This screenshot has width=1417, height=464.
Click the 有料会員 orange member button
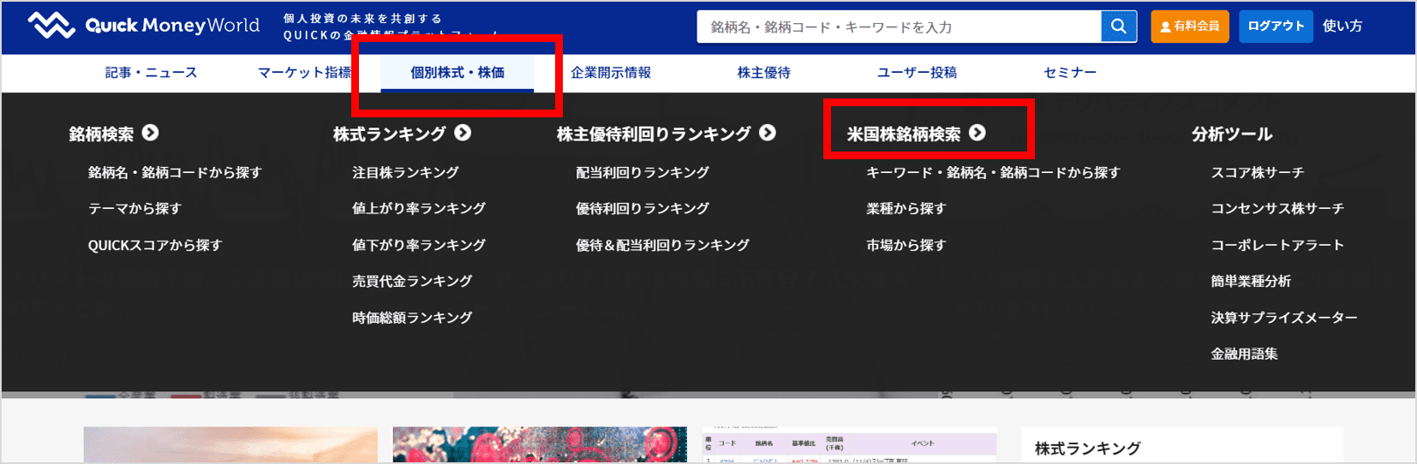pyautogui.click(x=1189, y=27)
